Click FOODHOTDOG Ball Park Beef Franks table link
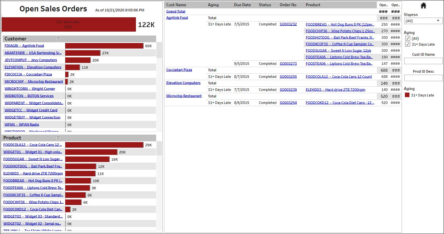The image size is (444, 234). pos(340,37)
